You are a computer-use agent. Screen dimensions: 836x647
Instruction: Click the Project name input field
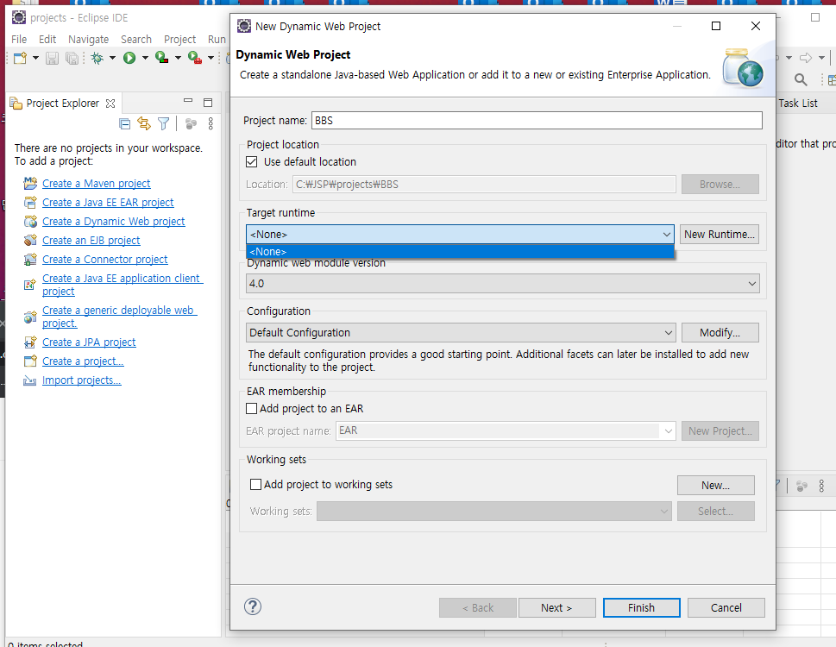(x=537, y=121)
